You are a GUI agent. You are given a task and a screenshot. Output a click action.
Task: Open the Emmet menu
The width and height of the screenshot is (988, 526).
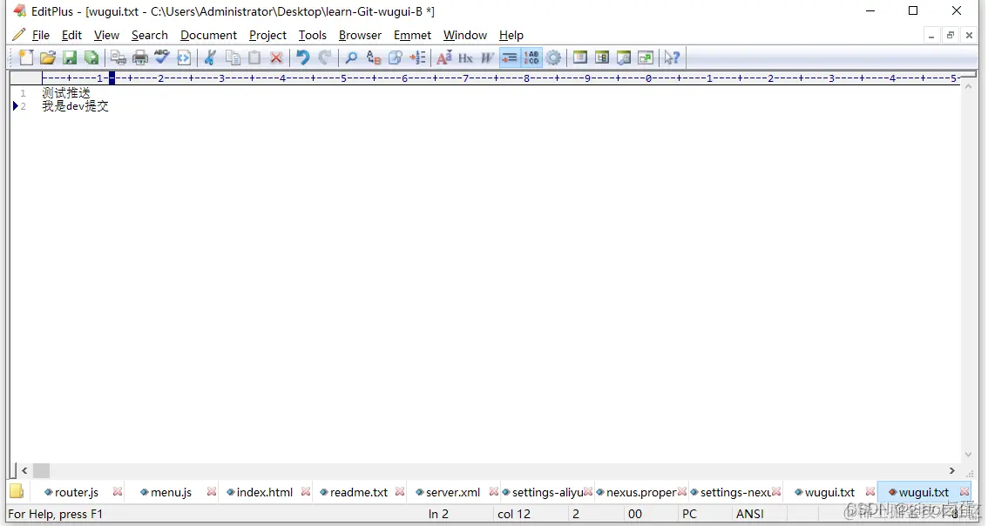pyautogui.click(x=412, y=36)
